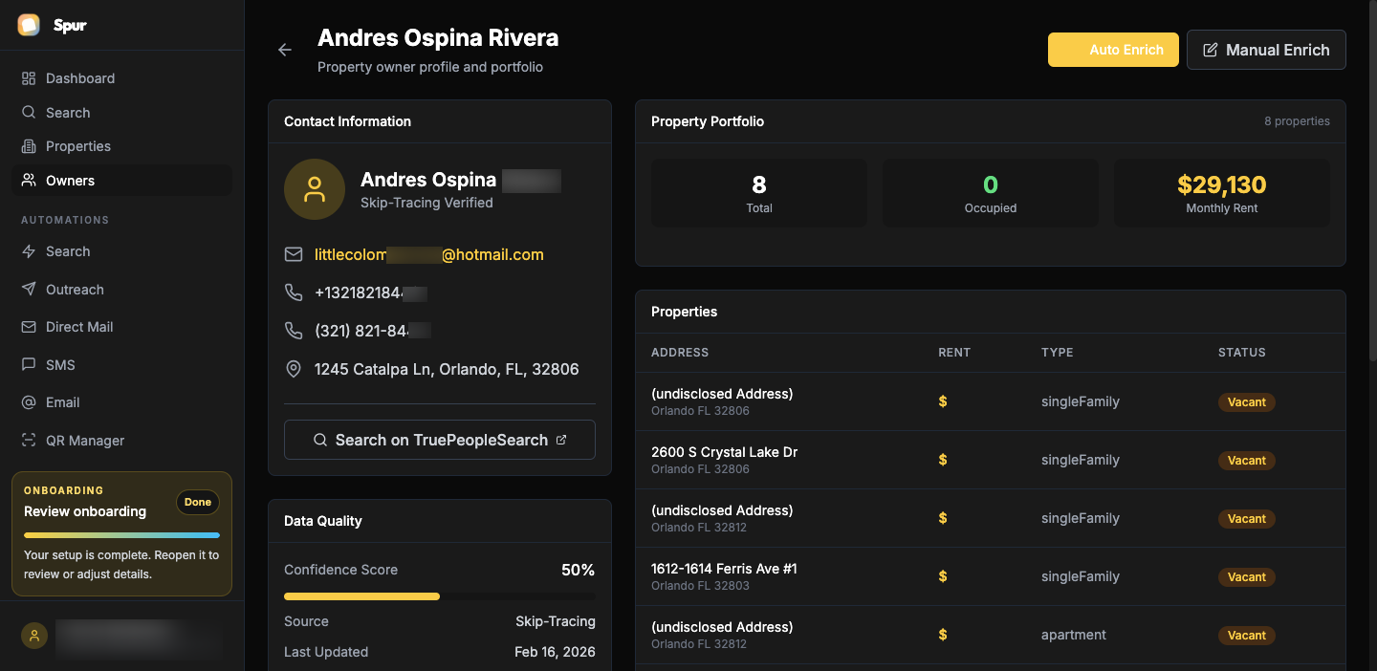Click the phone icon beside +1321 number
This screenshot has height=671, width=1377.
(294, 292)
